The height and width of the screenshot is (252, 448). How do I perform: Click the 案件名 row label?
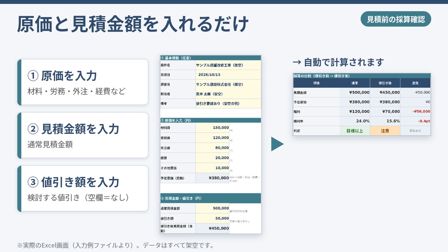pos(165,65)
